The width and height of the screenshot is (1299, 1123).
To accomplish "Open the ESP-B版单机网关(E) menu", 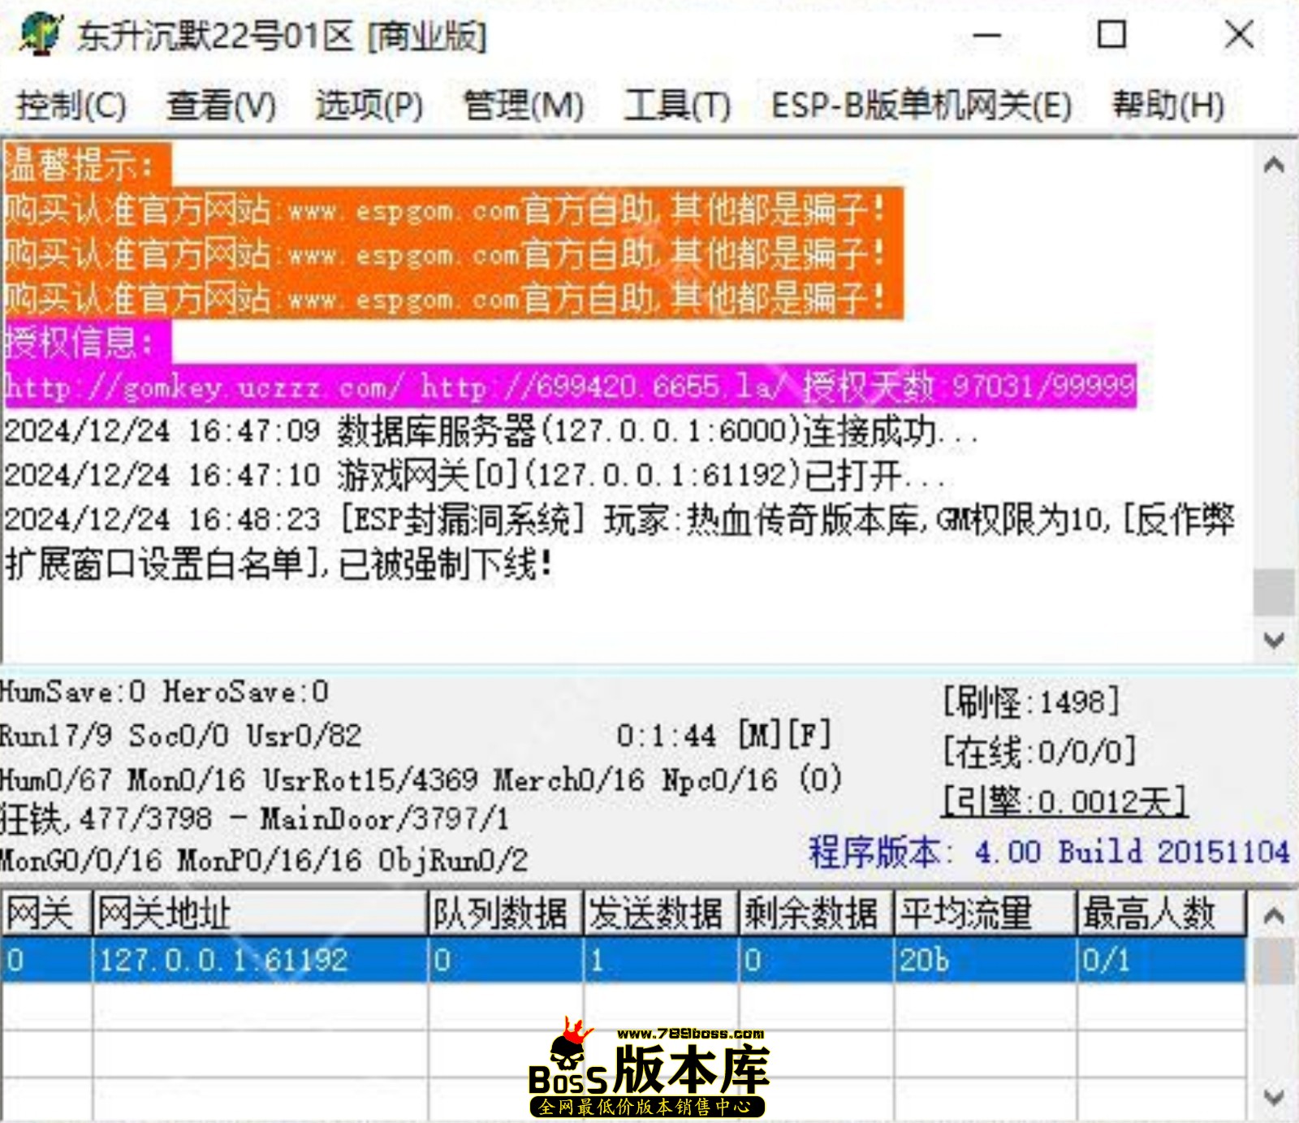I will (921, 106).
